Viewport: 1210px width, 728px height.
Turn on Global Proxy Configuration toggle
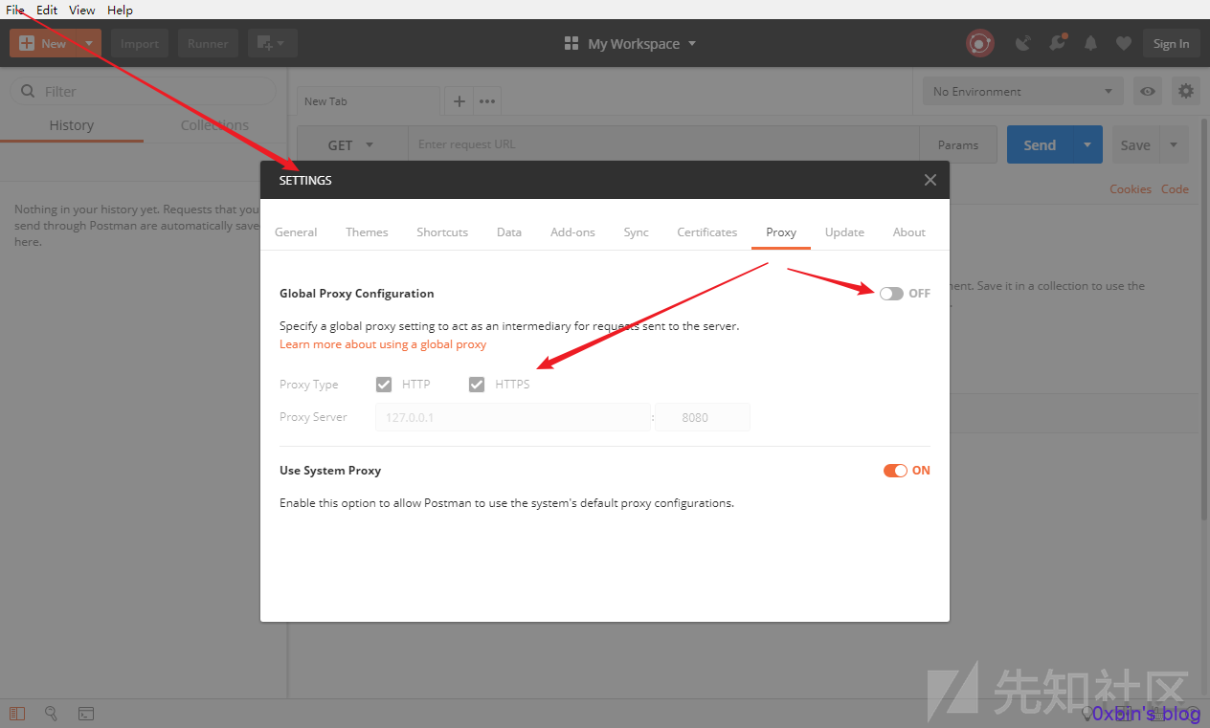tap(891, 294)
